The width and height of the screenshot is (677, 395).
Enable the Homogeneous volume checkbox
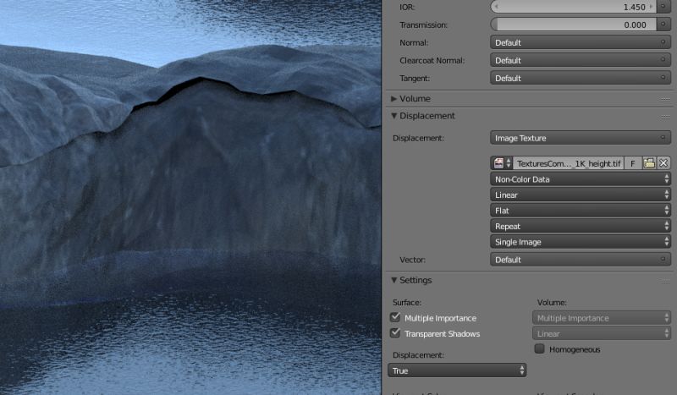(539, 348)
